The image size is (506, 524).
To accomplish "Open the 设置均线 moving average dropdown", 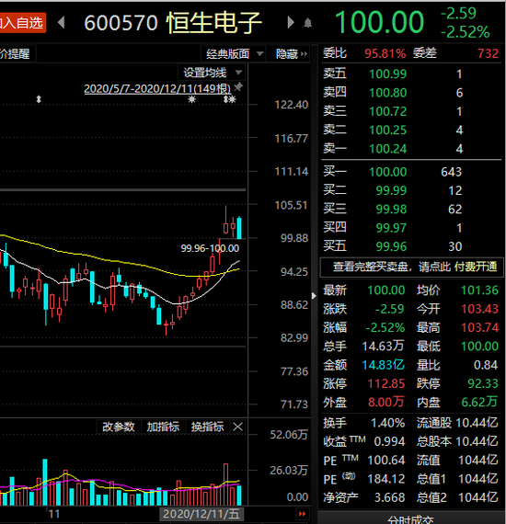I will 212,73.
